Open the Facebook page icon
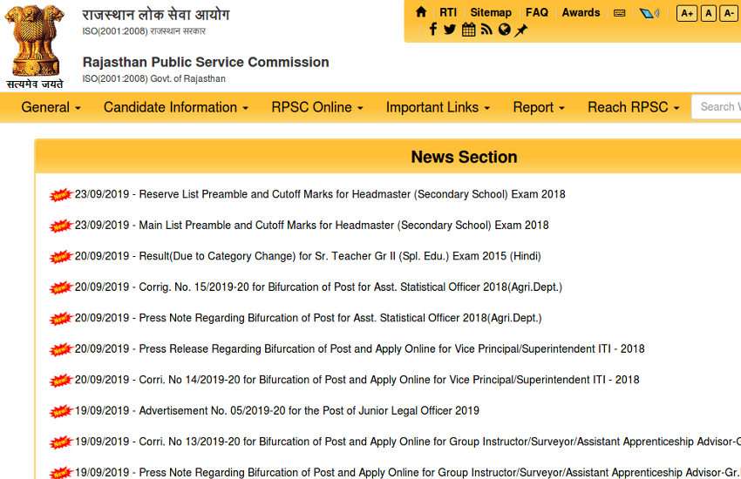 [433, 30]
